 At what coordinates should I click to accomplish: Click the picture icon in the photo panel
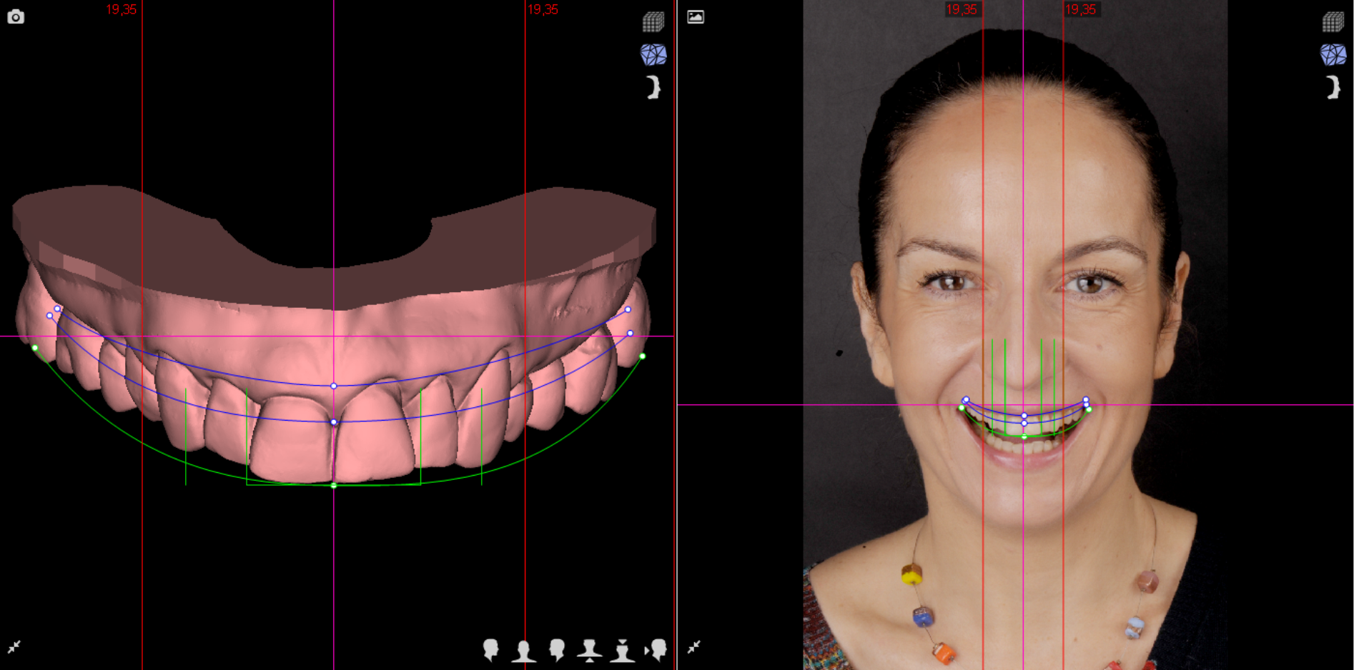pos(695,16)
